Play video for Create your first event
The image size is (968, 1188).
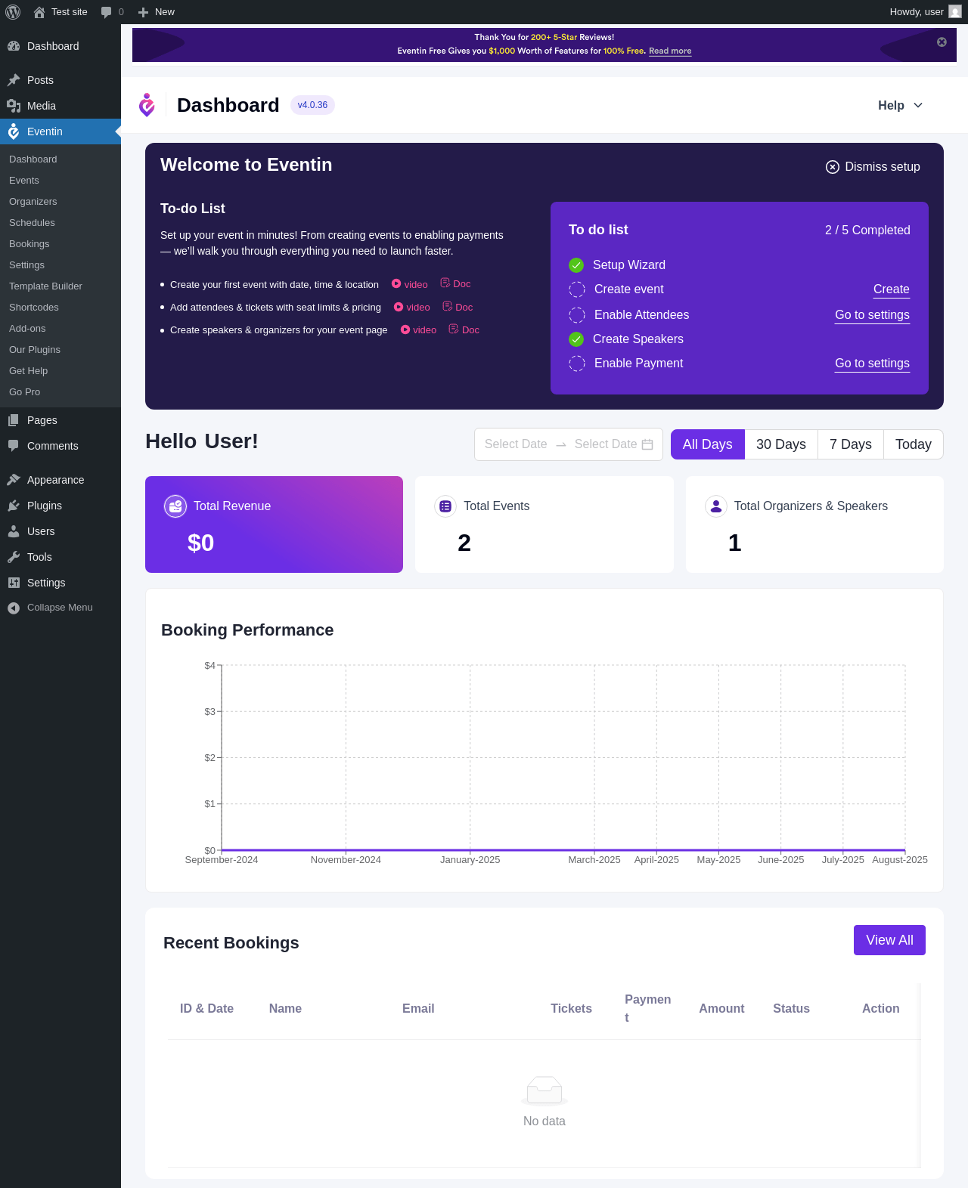pyautogui.click(x=410, y=284)
